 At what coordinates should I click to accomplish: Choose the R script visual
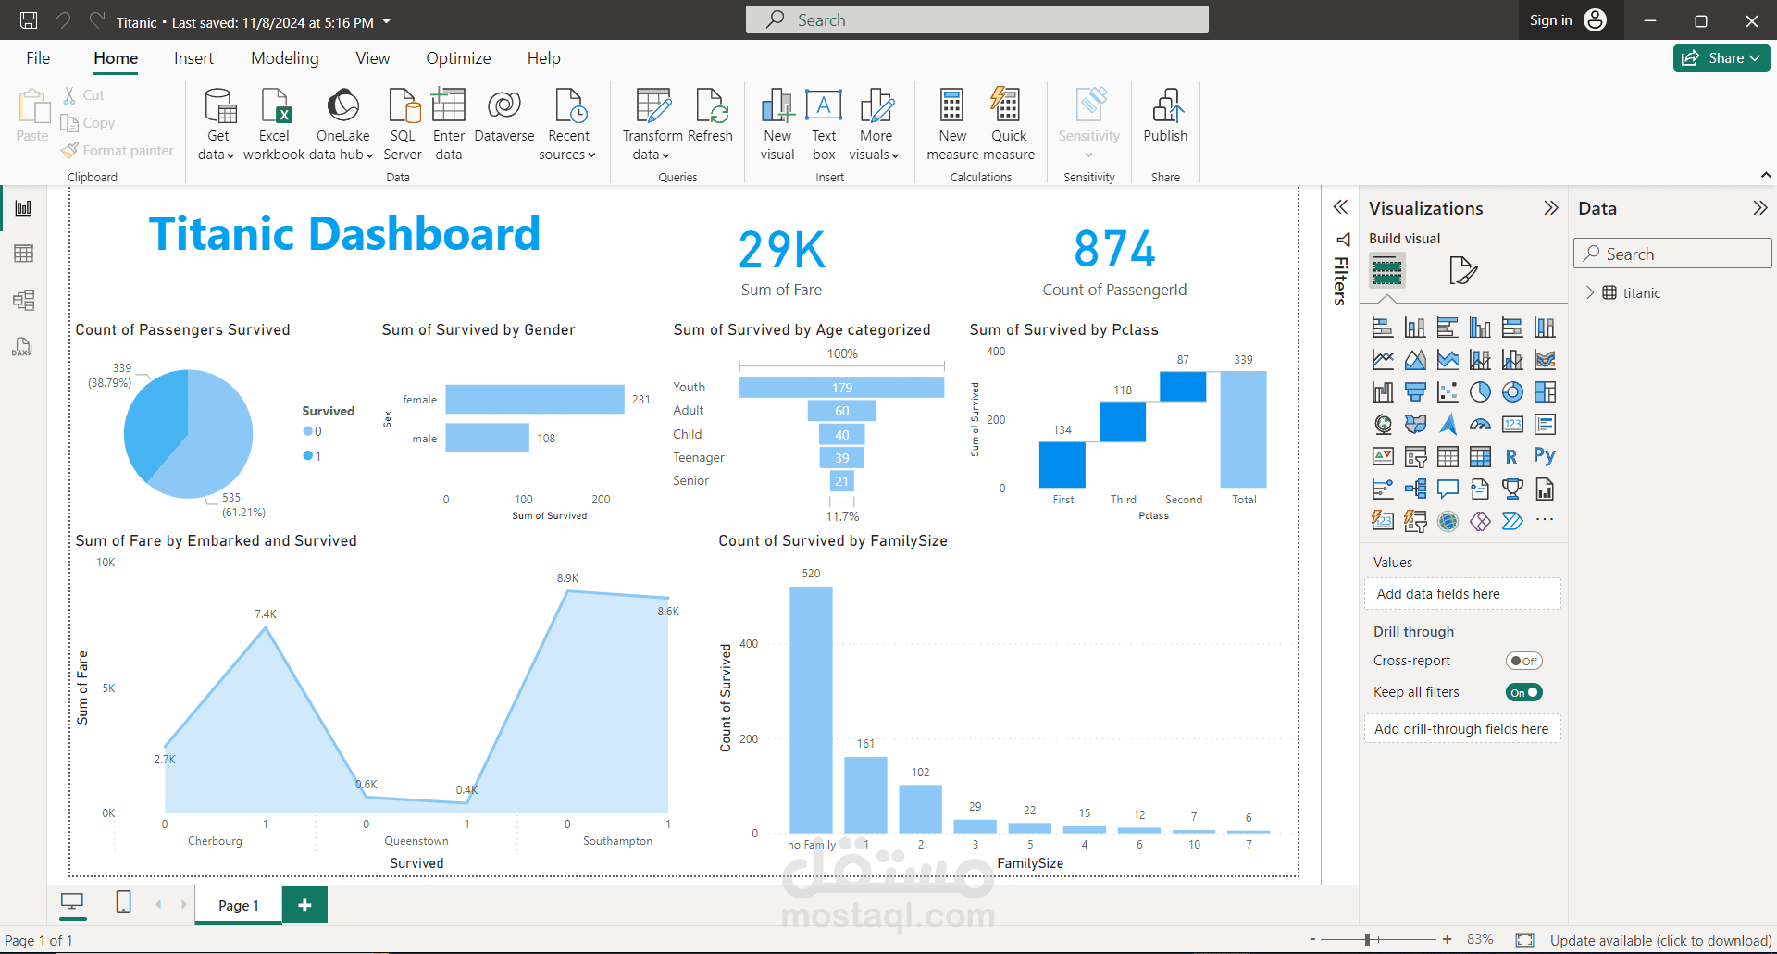click(1512, 456)
